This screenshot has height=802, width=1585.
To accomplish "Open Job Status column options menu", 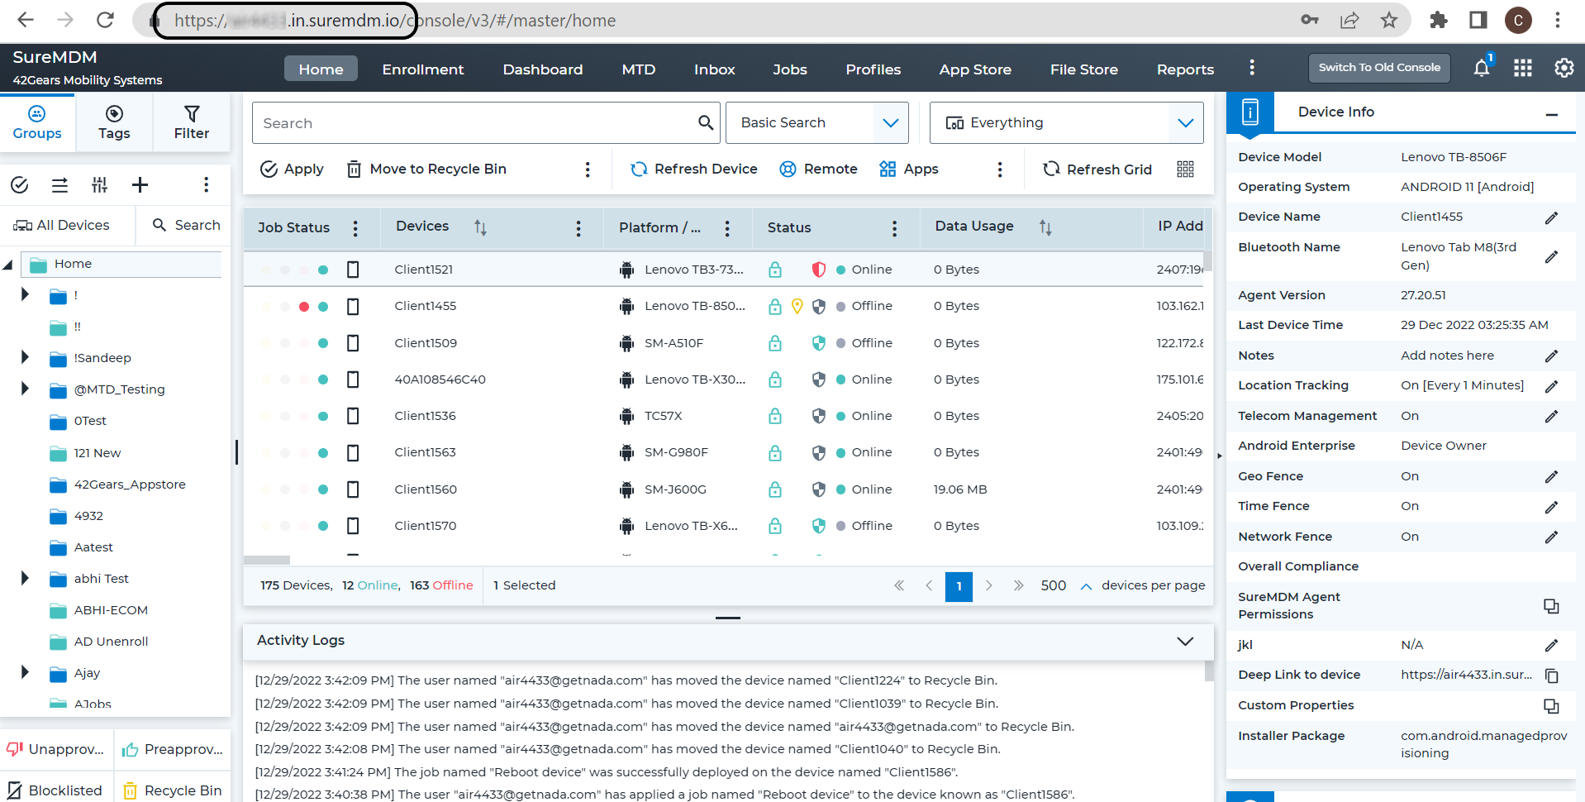I will tap(355, 228).
